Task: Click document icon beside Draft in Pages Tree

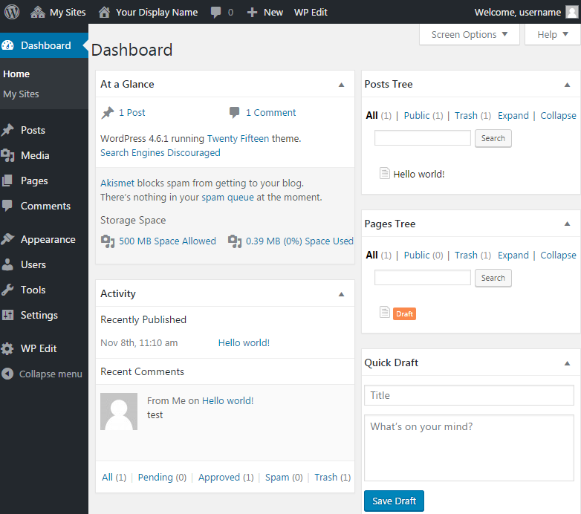Action: point(385,312)
